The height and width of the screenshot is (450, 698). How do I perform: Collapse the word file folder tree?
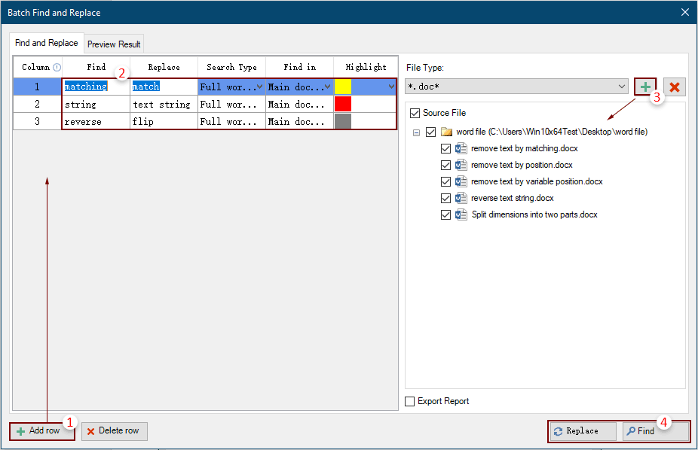coord(415,132)
